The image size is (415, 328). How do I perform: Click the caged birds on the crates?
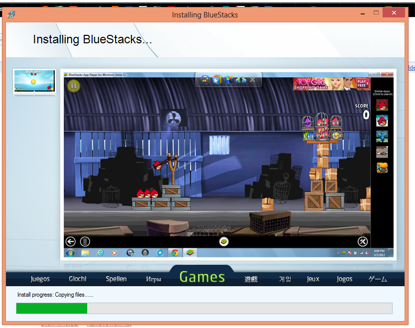coord(322,127)
